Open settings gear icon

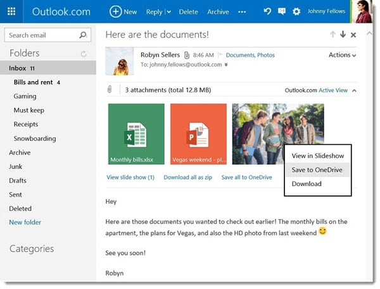click(296, 11)
